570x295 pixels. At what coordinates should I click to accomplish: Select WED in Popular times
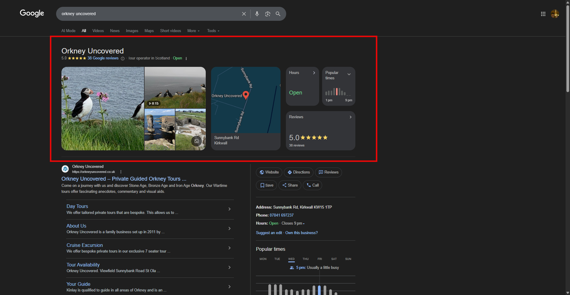pyautogui.click(x=292, y=259)
